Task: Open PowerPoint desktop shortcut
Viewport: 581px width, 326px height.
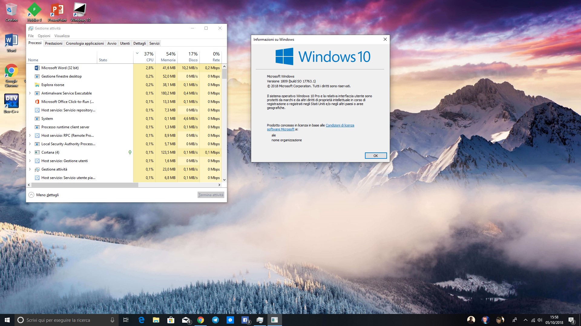Action: click(x=57, y=12)
